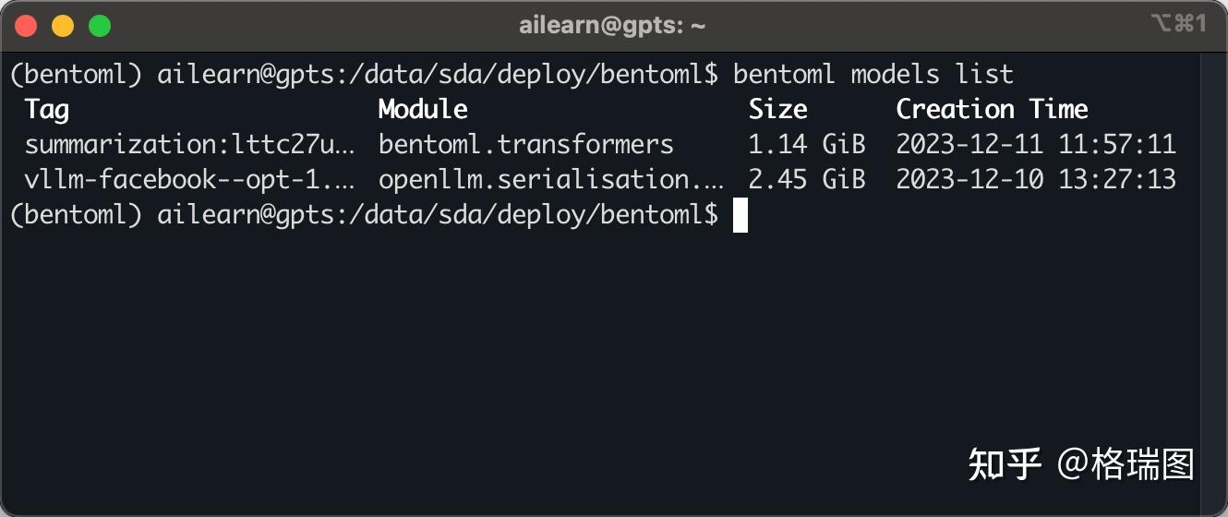Select the summarization:lttc27u model tag
The image size is (1228, 517).
189,145
